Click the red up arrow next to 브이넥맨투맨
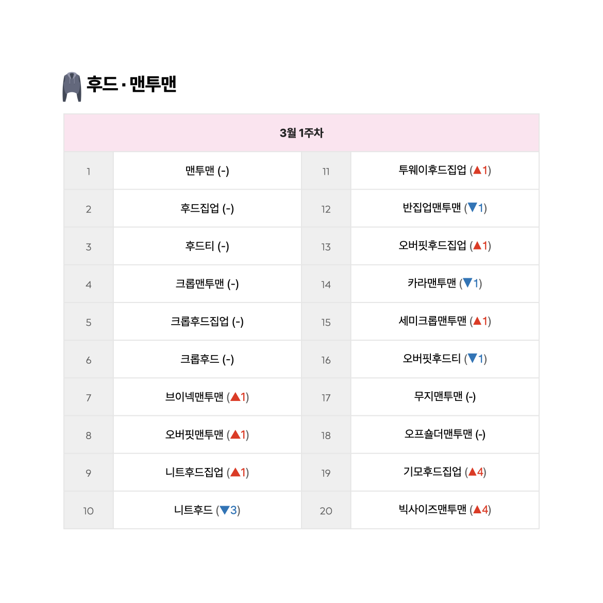This screenshot has height=603, width=603. (235, 397)
